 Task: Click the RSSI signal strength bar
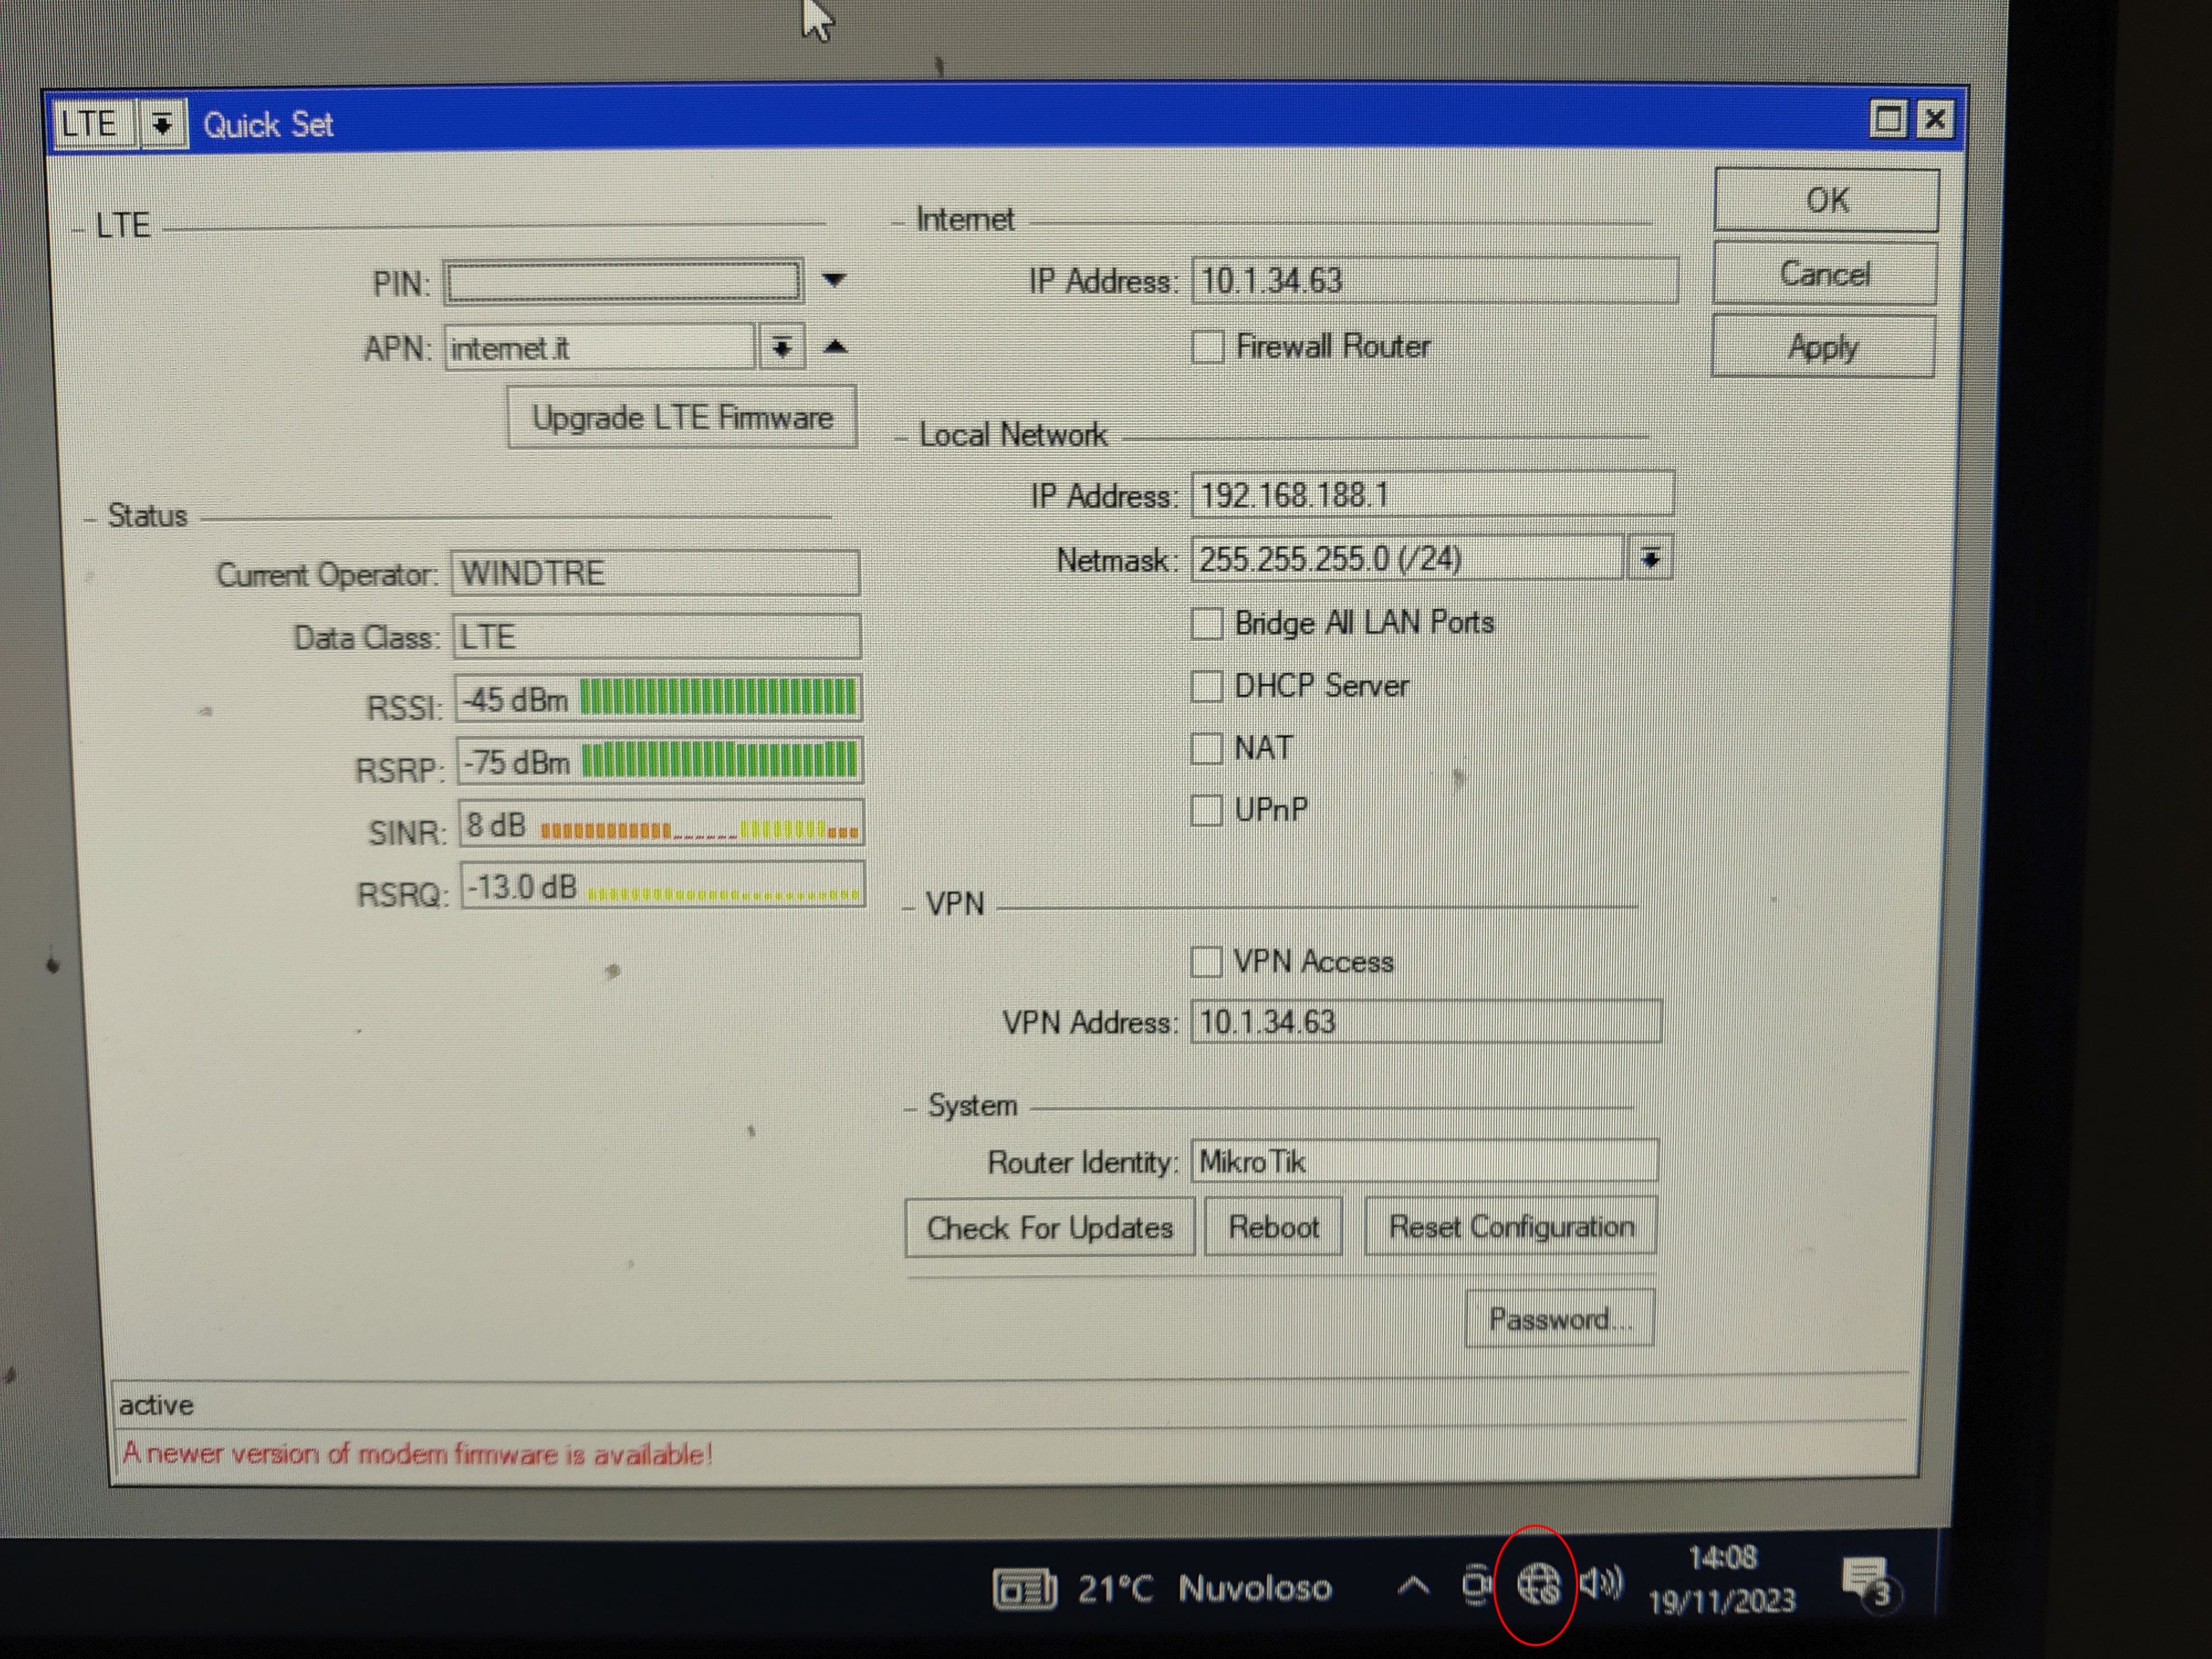[718, 698]
